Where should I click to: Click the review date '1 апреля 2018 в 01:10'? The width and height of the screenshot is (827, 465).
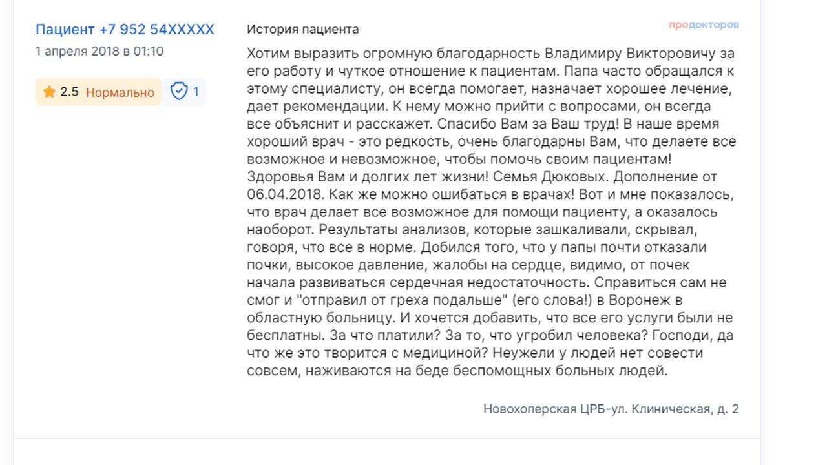99,51
